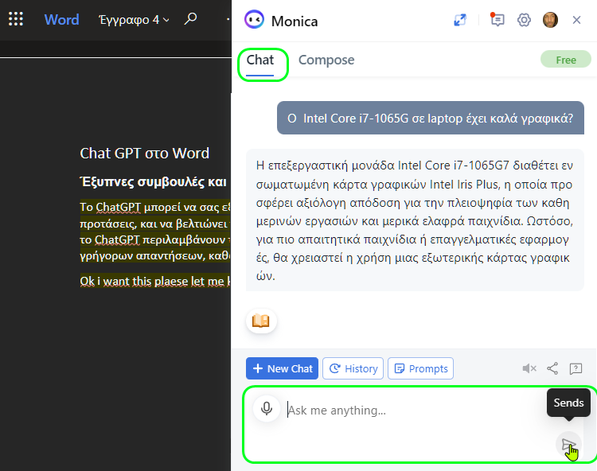Switch to the Chat tab
This screenshot has height=471, width=597.
(260, 60)
